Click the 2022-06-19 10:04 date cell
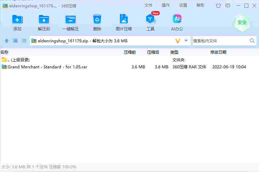This screenshot has width=259, height=172. (229, 67)
